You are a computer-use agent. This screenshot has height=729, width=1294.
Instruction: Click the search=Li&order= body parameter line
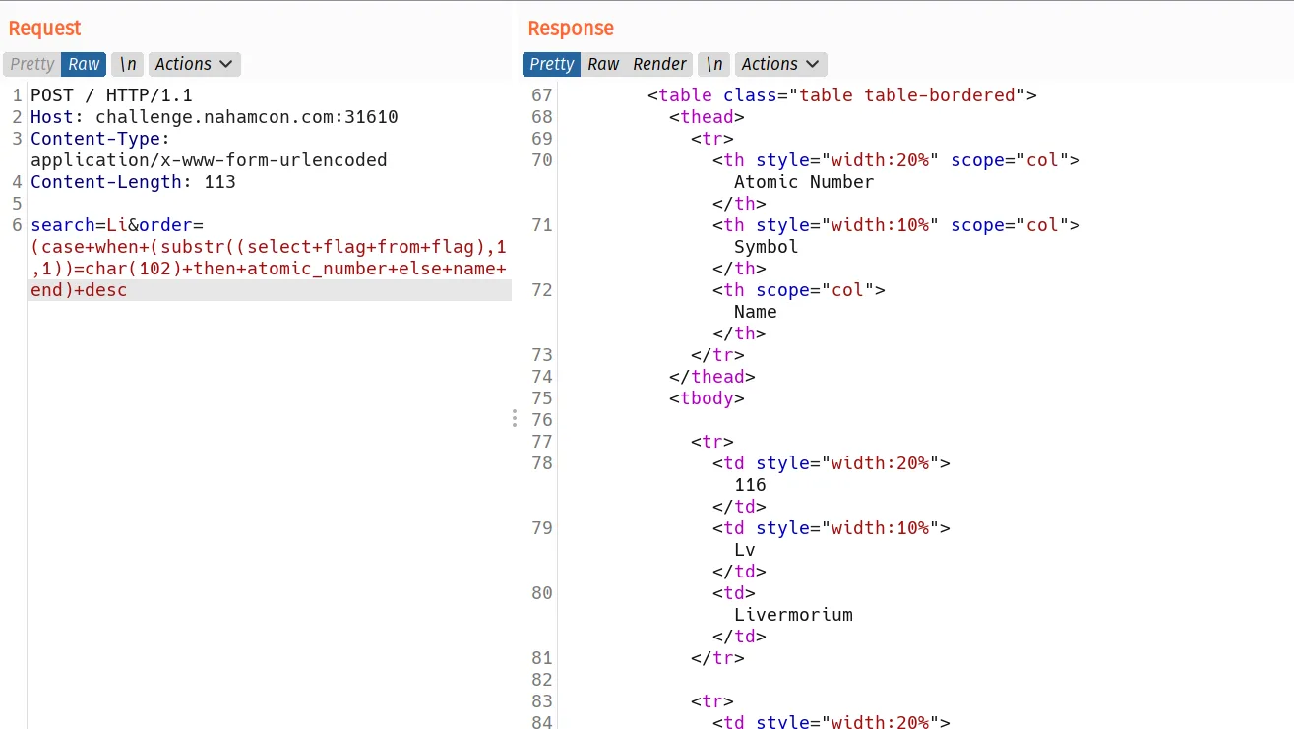pos(117,225)
